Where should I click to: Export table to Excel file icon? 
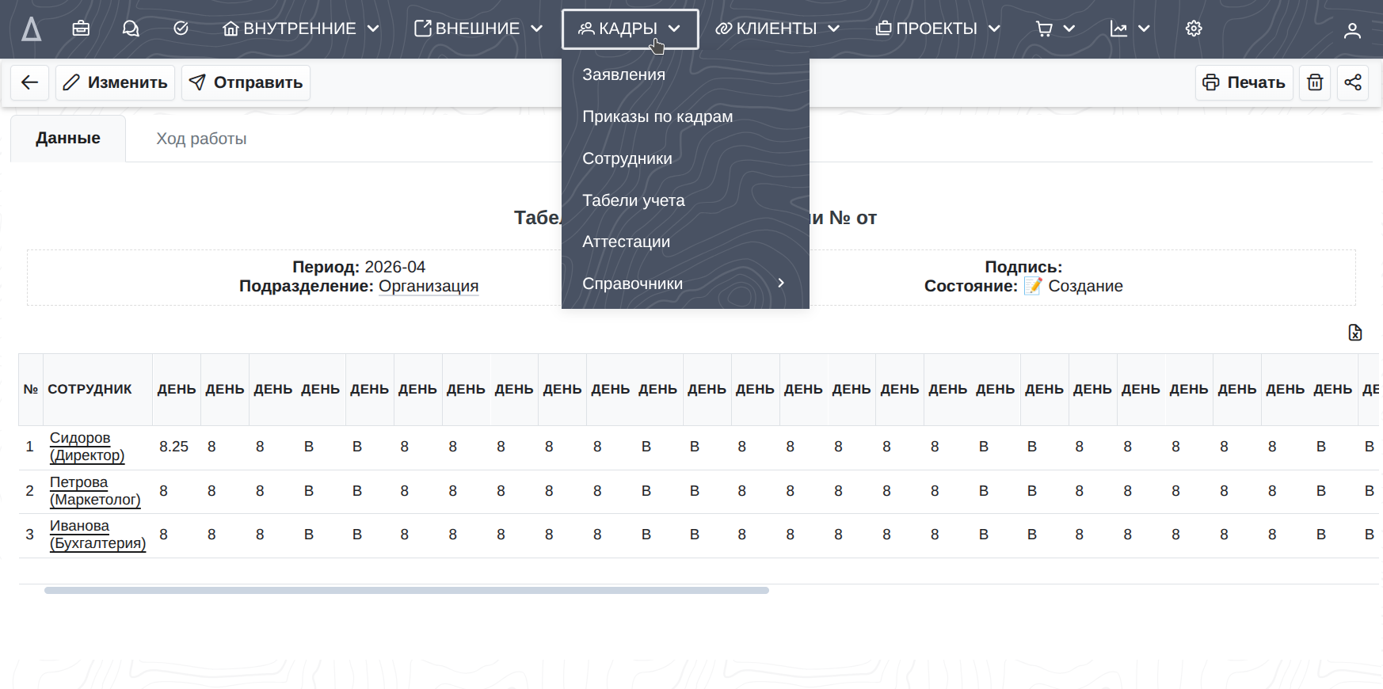1355,333
